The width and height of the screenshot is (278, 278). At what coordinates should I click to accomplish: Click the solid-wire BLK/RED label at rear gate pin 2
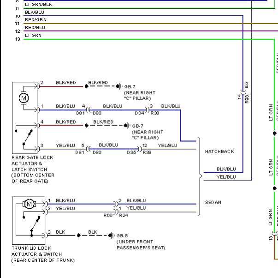(x=66, y=83)
